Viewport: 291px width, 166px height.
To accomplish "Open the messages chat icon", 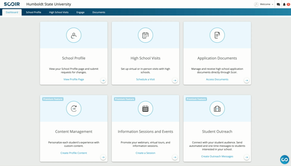I will pyautogui.click(x=278, y=4).
